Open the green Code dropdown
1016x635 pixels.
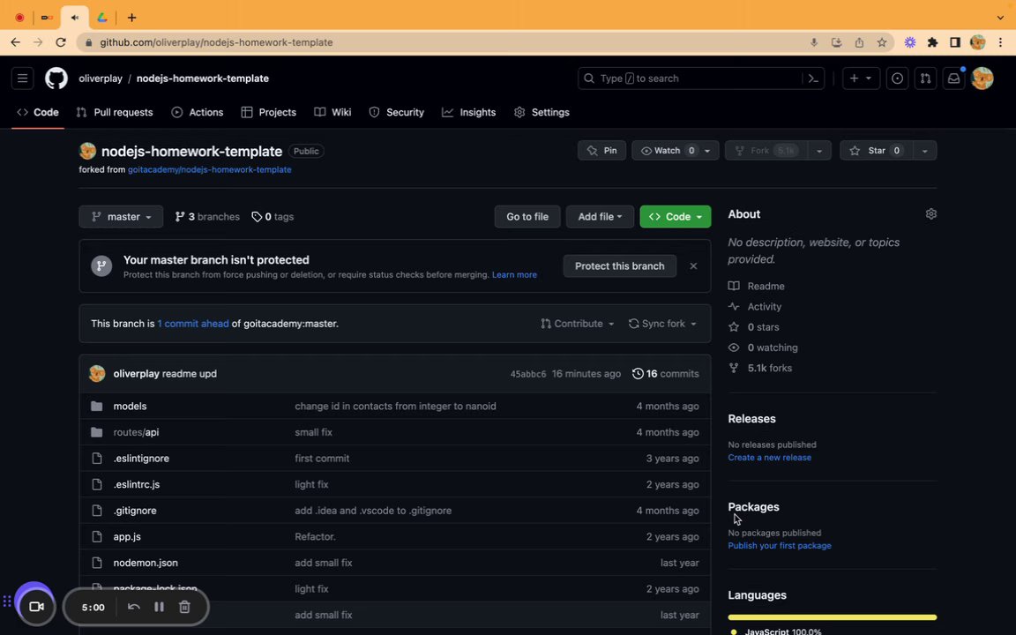[676, 216]
